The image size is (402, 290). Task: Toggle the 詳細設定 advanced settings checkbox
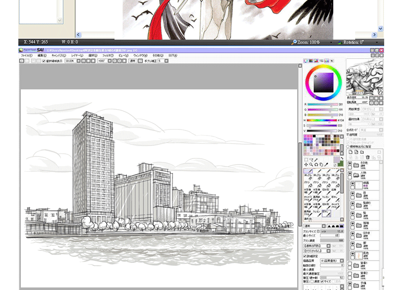click(305, 256)
